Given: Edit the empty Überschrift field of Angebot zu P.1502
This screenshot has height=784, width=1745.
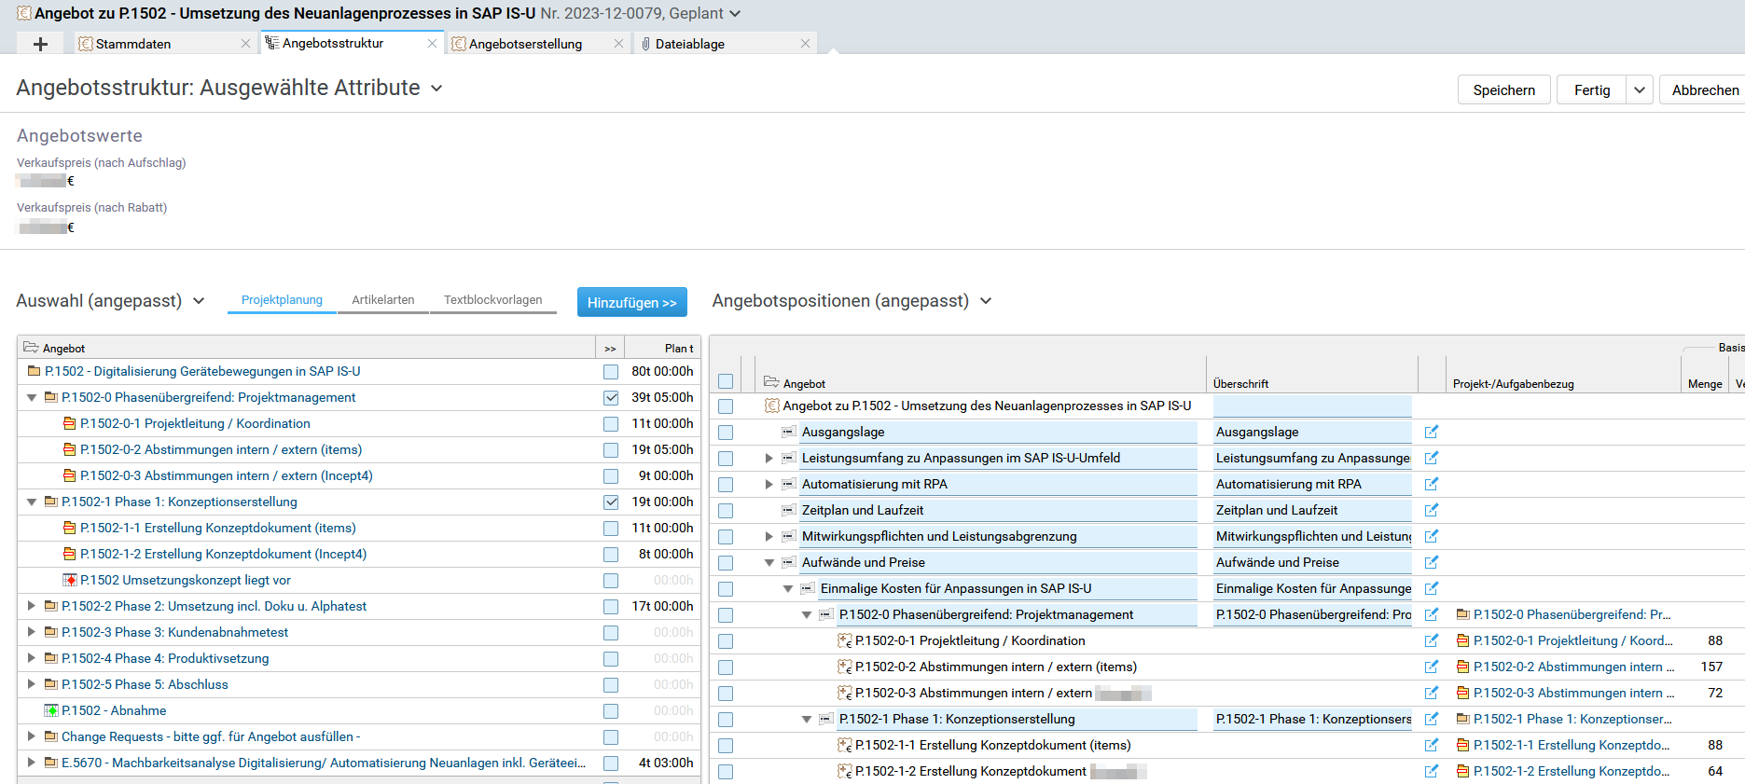Looking at the screenshot, I should click(1312, 406).
